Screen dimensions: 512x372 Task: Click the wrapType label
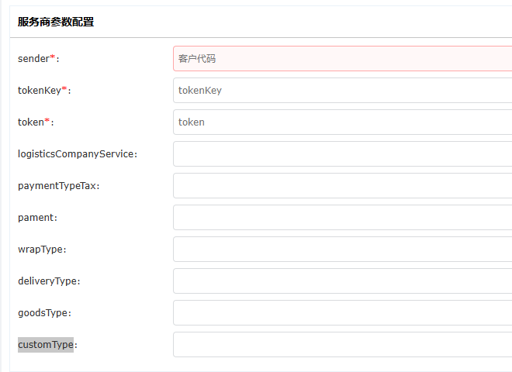[42, 249]
